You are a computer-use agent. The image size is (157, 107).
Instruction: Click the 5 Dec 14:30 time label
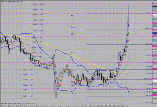44,106
